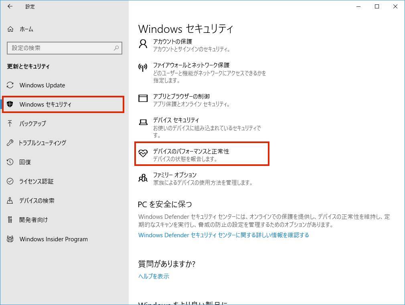This screenshot has height=305, width=405.
Task: Click the back arrow in the title bar
Action: [x=10, y=6]
